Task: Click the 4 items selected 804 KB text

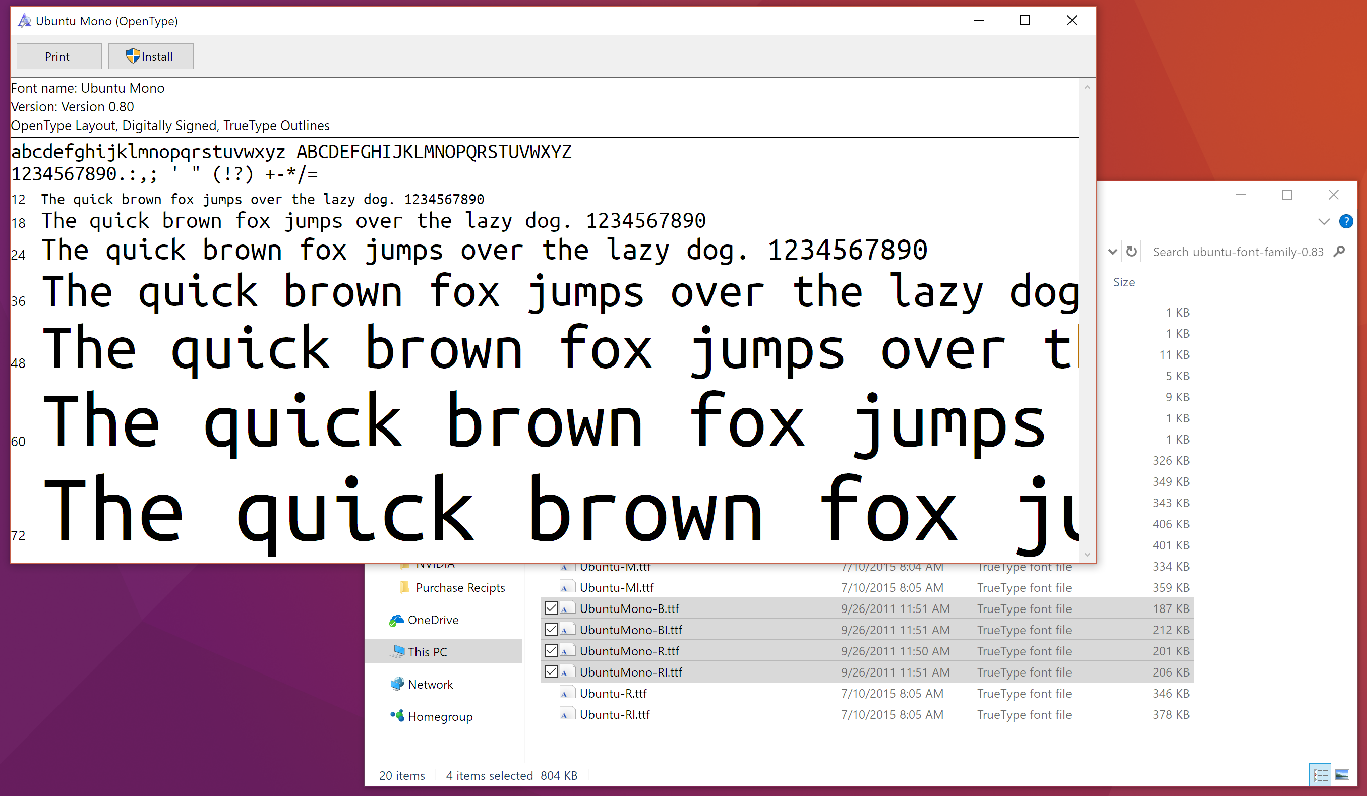Action: pyautogui.click(x=511, y=775)
